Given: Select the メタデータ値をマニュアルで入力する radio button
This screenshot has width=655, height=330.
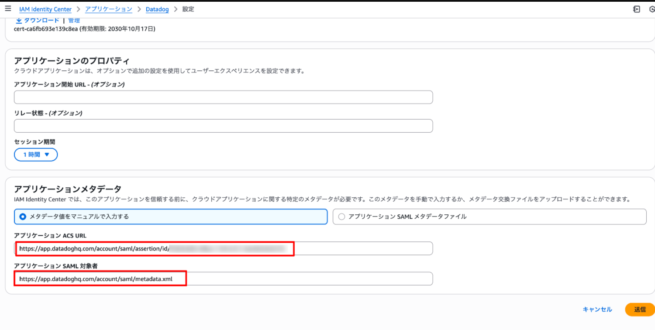Looking at the screenshot, I should tap(23, 217).
